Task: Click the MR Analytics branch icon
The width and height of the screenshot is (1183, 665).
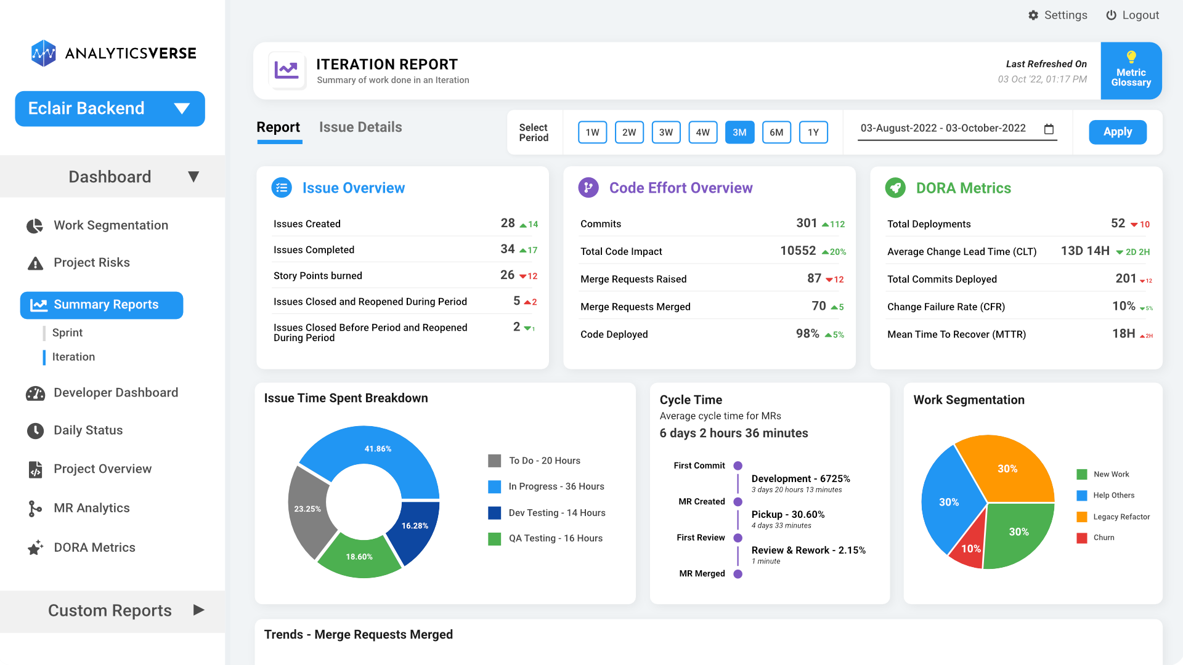Action: click(x=35, y=509)
